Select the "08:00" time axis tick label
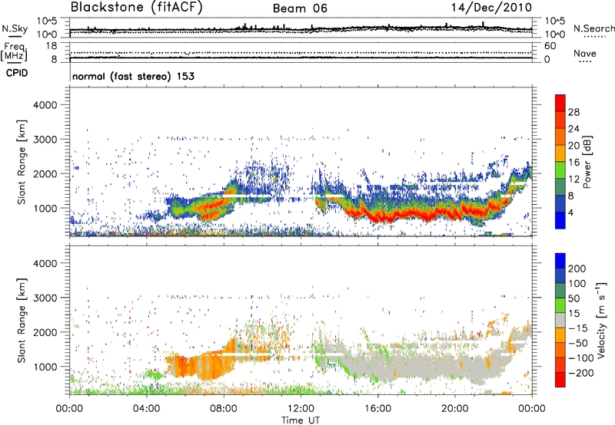615x425 pixels. pos(224,409)
